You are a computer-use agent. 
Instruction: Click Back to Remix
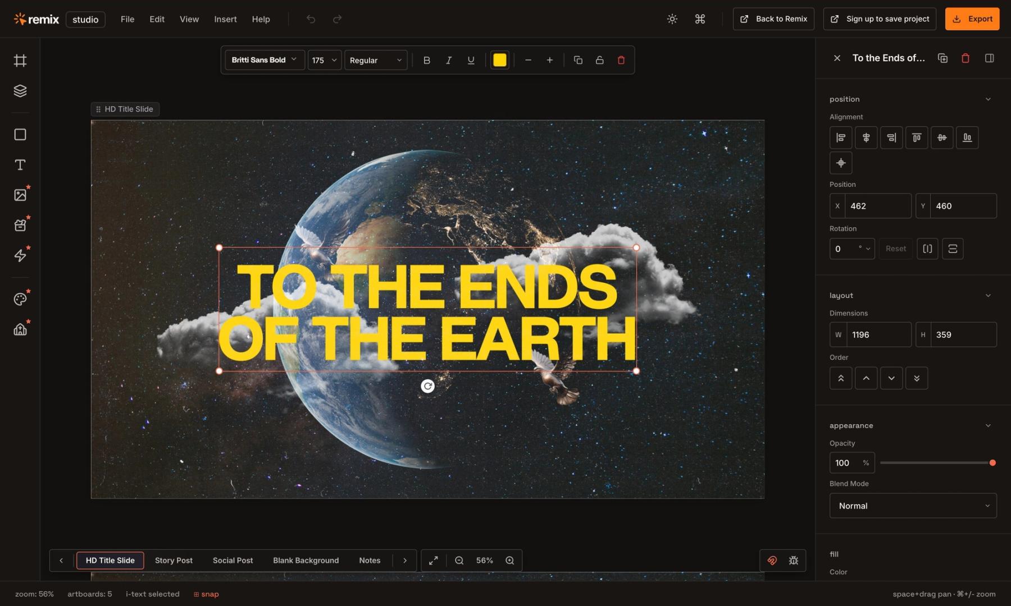(x=773, y=19)
